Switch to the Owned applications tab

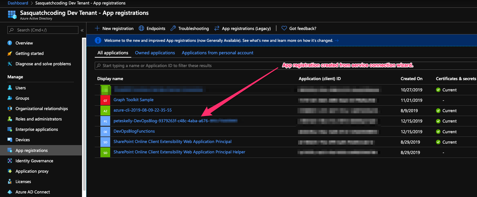pyautogui.click(x=155, y=53)
